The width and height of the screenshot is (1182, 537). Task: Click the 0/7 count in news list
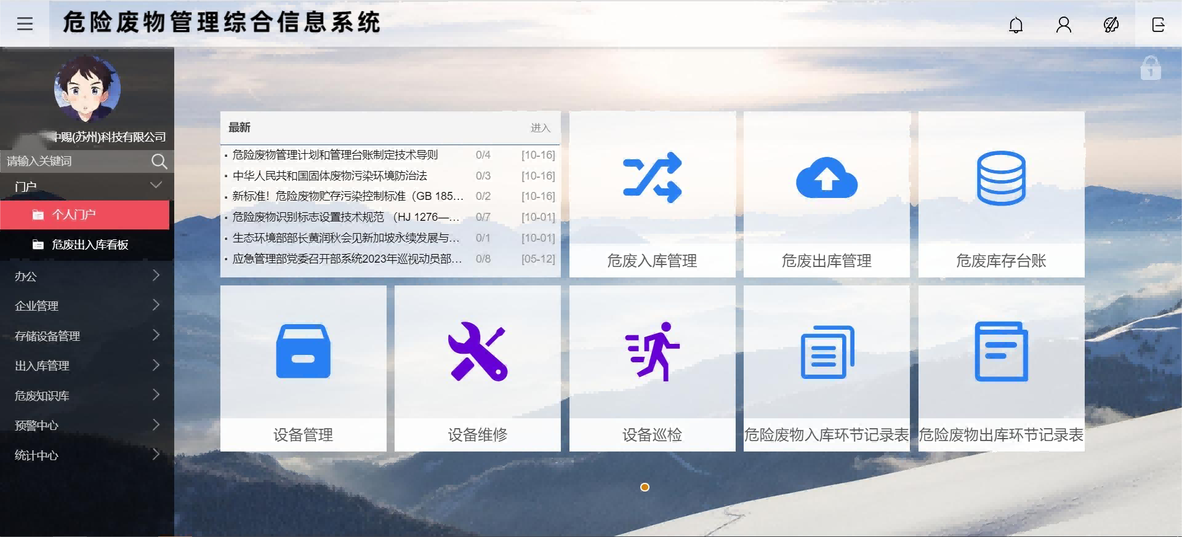tap(483, 217)
